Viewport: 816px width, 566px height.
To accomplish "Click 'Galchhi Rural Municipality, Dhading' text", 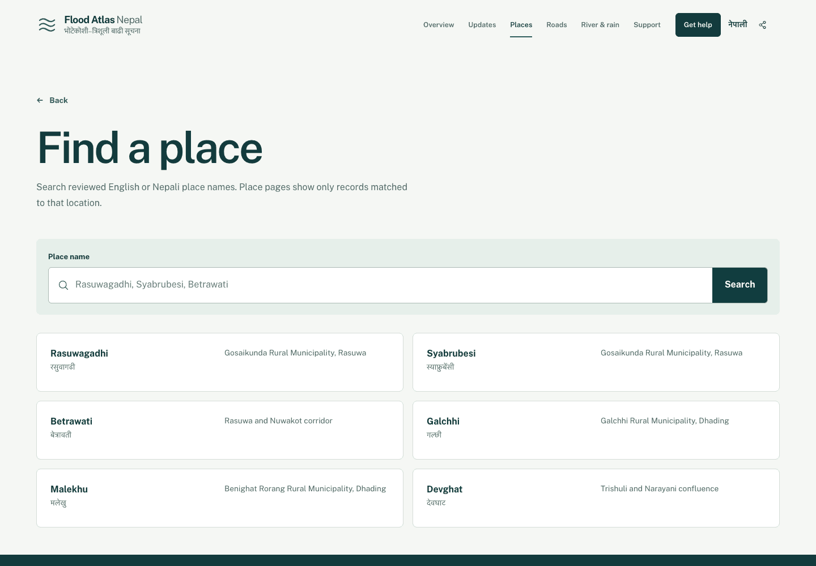I will point(665,421).
